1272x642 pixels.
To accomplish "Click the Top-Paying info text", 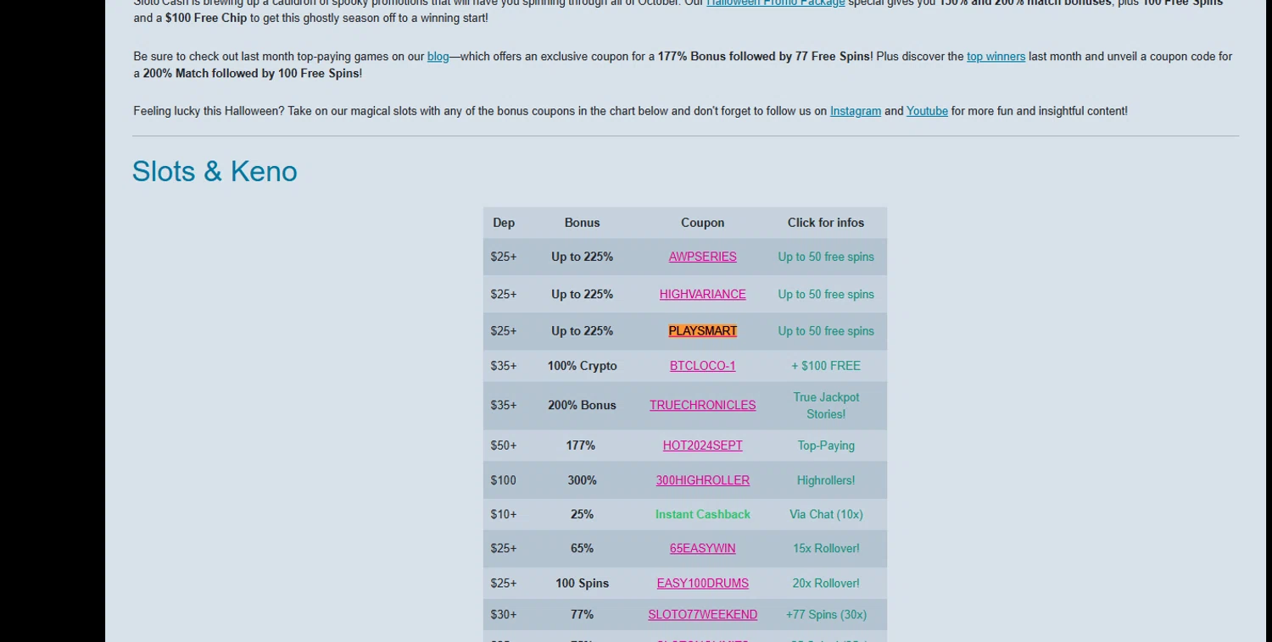I will [826, 446].
